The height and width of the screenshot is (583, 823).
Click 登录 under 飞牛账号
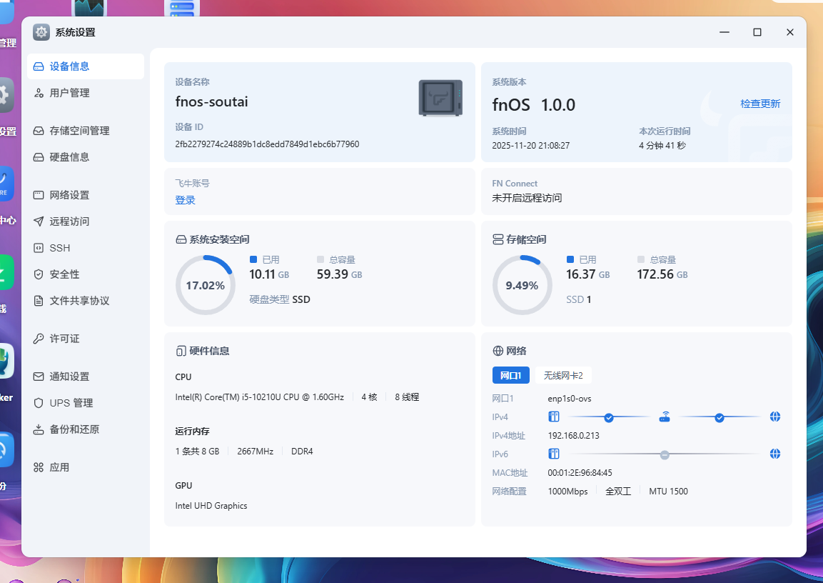[185, 200]
